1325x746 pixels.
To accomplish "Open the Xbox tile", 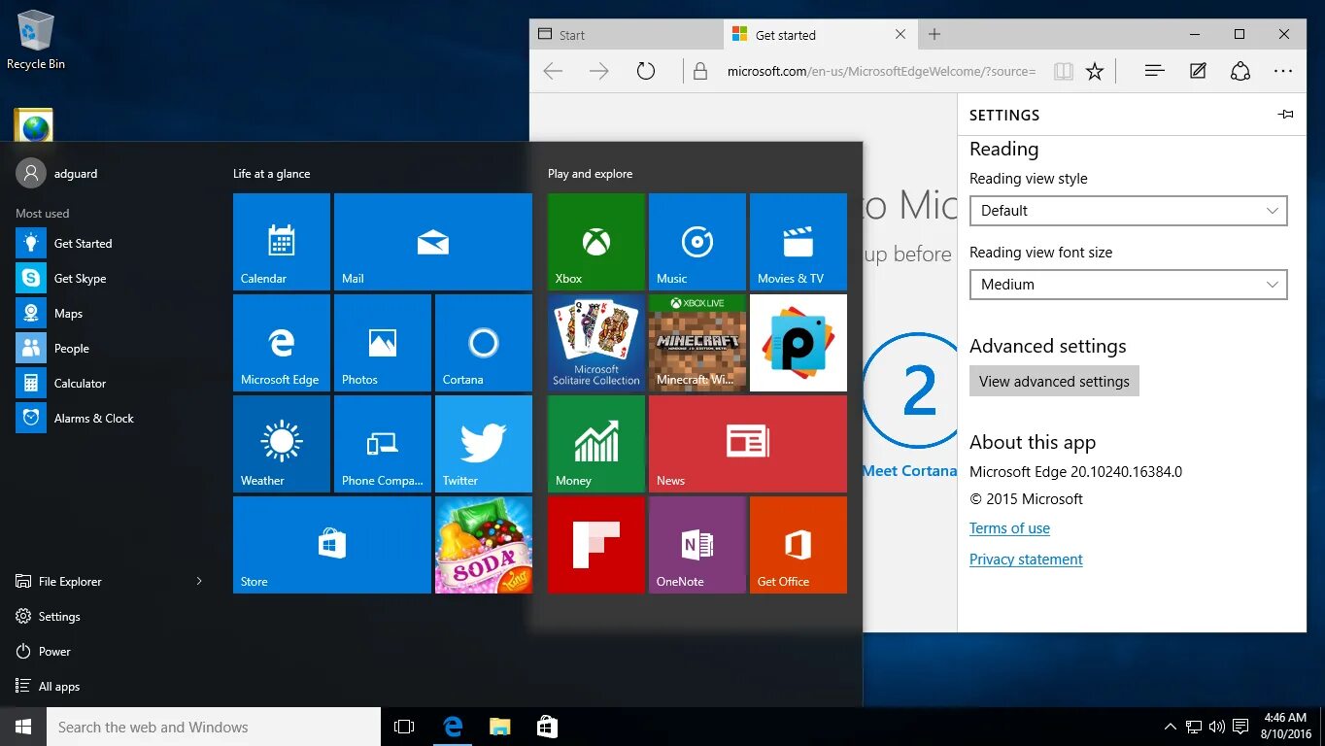I will pos(596,242).
